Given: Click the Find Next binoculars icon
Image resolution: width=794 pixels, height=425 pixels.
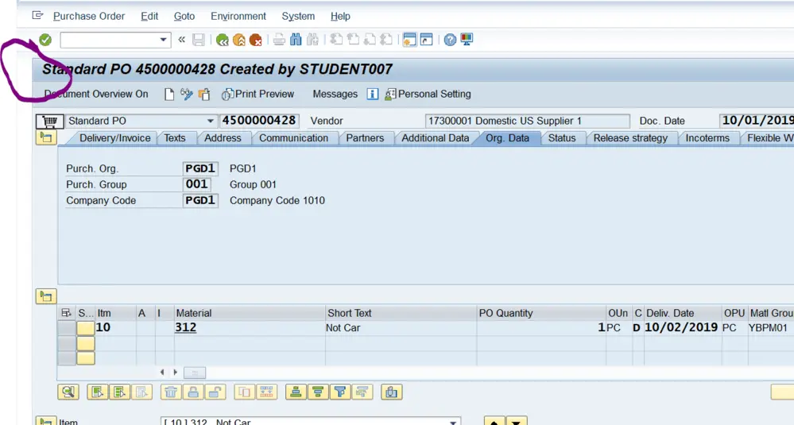Looking at the screenshot, I should point(312,40).
